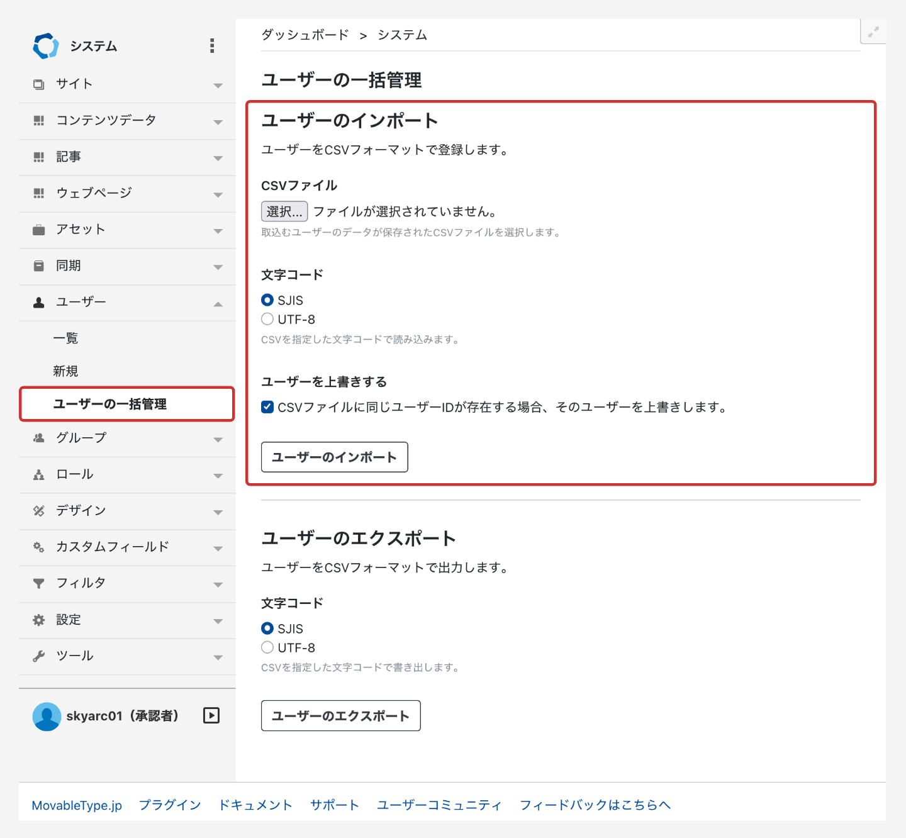Viewport: 906px width, 838px height.
Task: Open the 新規 user menu item
Action: [65, 371]
